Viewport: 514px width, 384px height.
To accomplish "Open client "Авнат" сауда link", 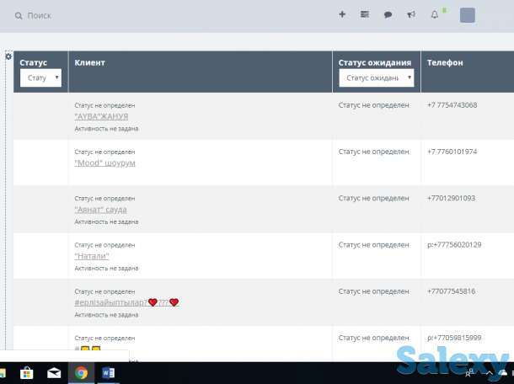I will coord(100,210).
